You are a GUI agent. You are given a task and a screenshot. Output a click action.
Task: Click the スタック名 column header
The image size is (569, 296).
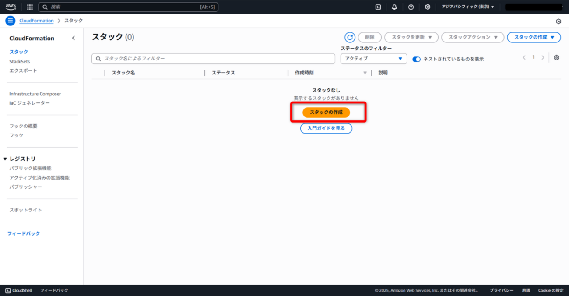[123, 73]
